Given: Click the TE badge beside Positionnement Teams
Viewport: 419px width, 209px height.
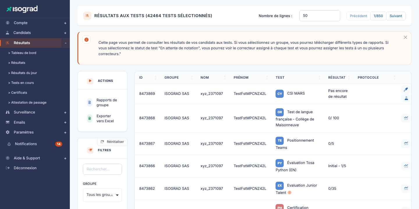Looking at the screenshot, I should click(280, 140).
